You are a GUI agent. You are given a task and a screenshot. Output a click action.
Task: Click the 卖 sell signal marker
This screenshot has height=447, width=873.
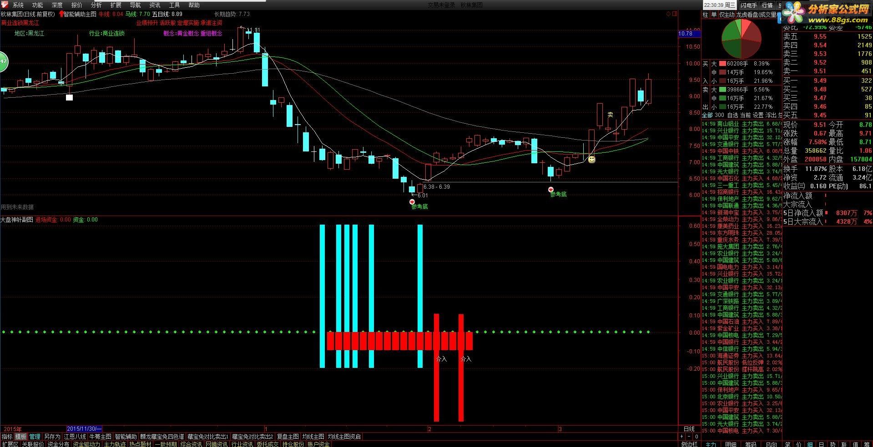click(x=610, y=115)
